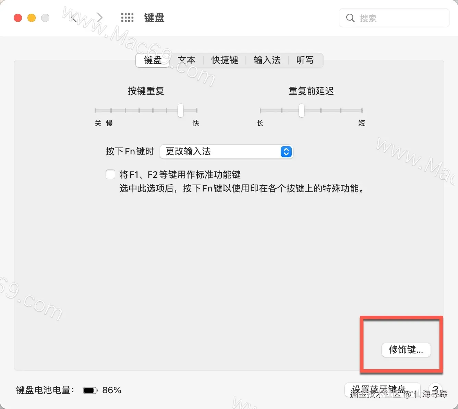The height and width of the screenshot is (409, 458).
Task: Click the forward navigation arrow
Action: pos(99,17)
